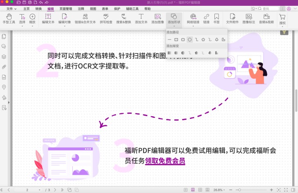Click the save icon in title bar
The image size is (298, 193).
tap(24, 2)
